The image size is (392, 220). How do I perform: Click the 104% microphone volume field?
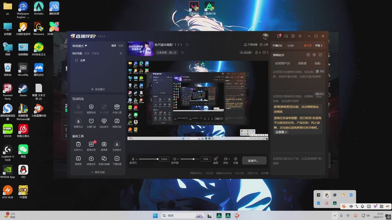(164, 159)
